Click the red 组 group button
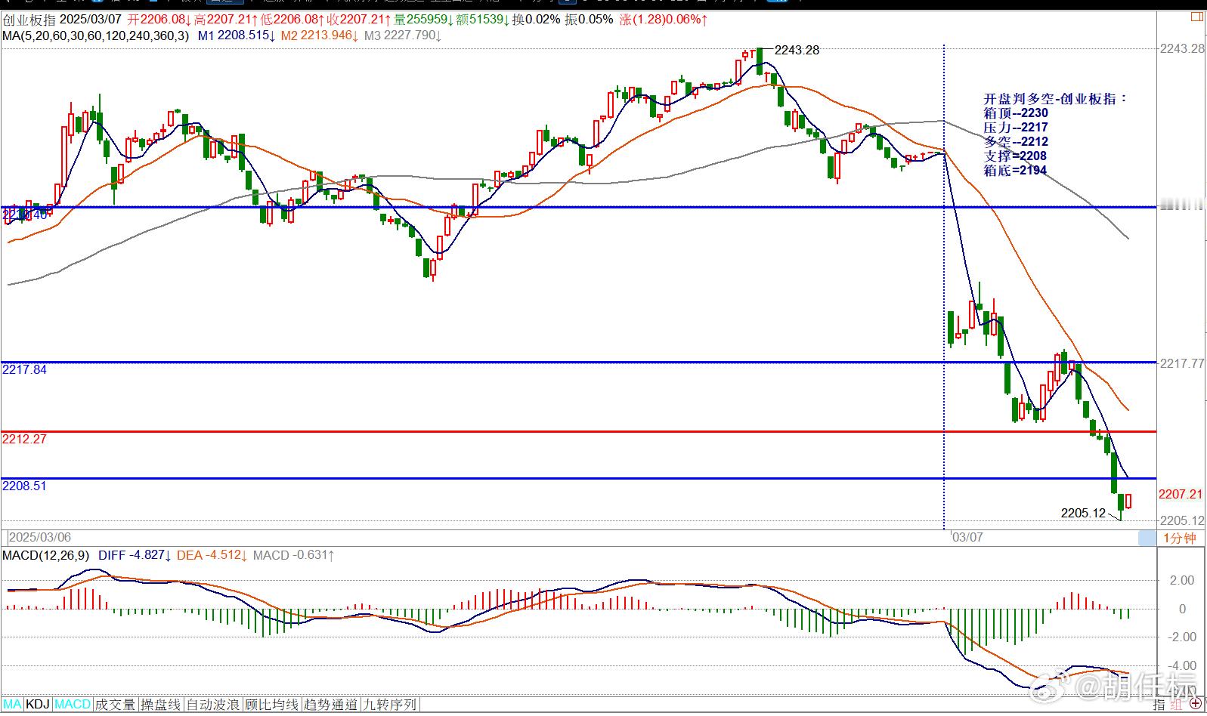Viewport: 1207px width, 716px height. click(x=1177, y=704)
